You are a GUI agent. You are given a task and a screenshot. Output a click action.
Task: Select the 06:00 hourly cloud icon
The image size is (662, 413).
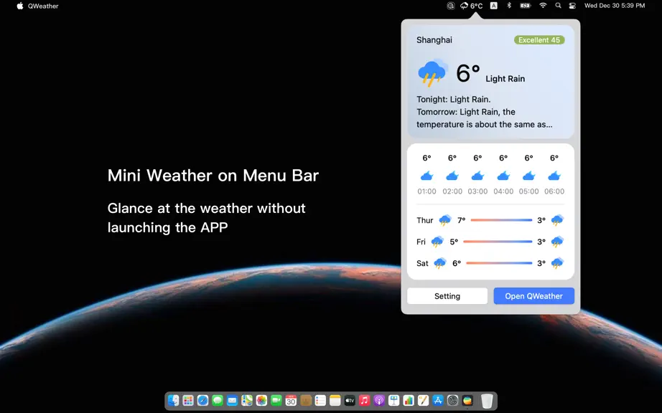[x=554, y=176]
